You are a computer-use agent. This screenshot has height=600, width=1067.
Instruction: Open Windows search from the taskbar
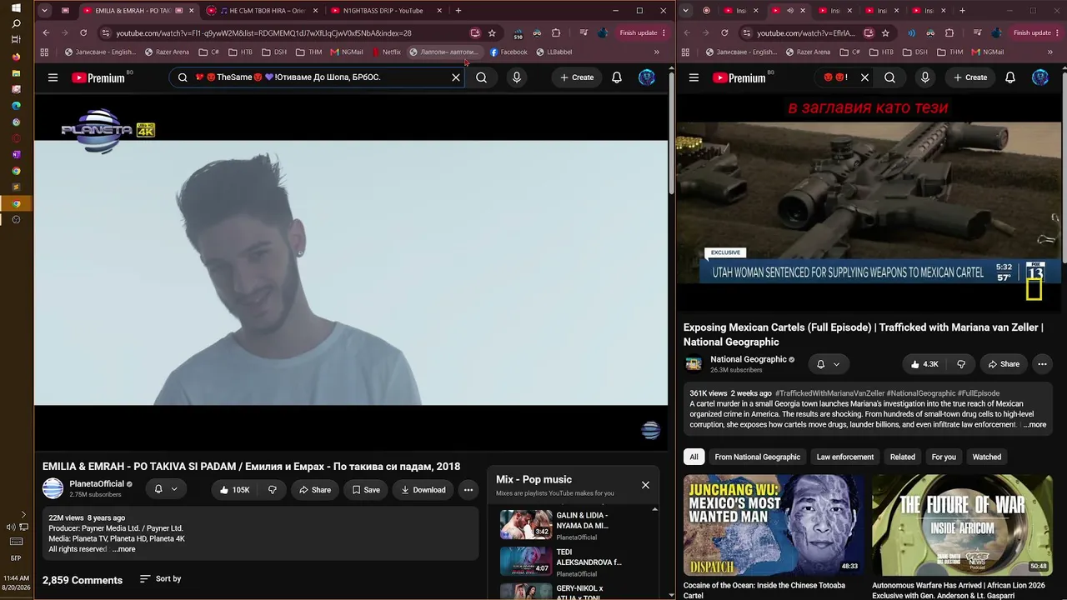16,24
